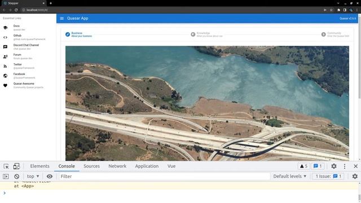
Task: Click the localhost address bar
Action: 170,10
